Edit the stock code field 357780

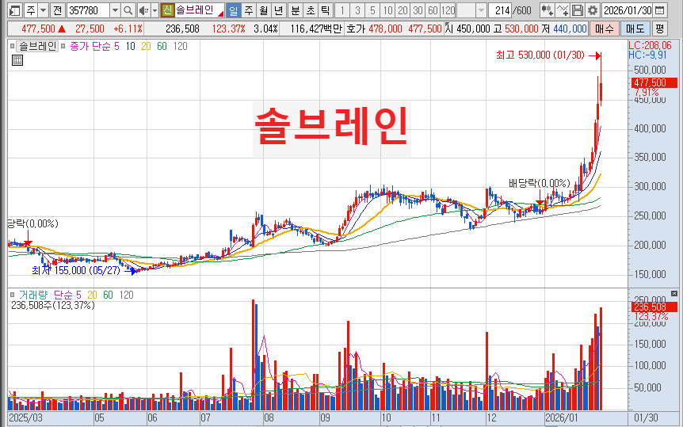89,10
